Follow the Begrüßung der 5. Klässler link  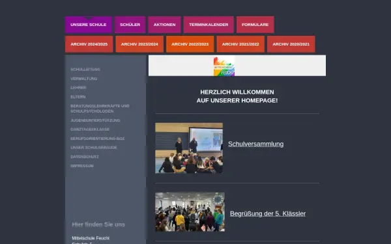[268, 213]
